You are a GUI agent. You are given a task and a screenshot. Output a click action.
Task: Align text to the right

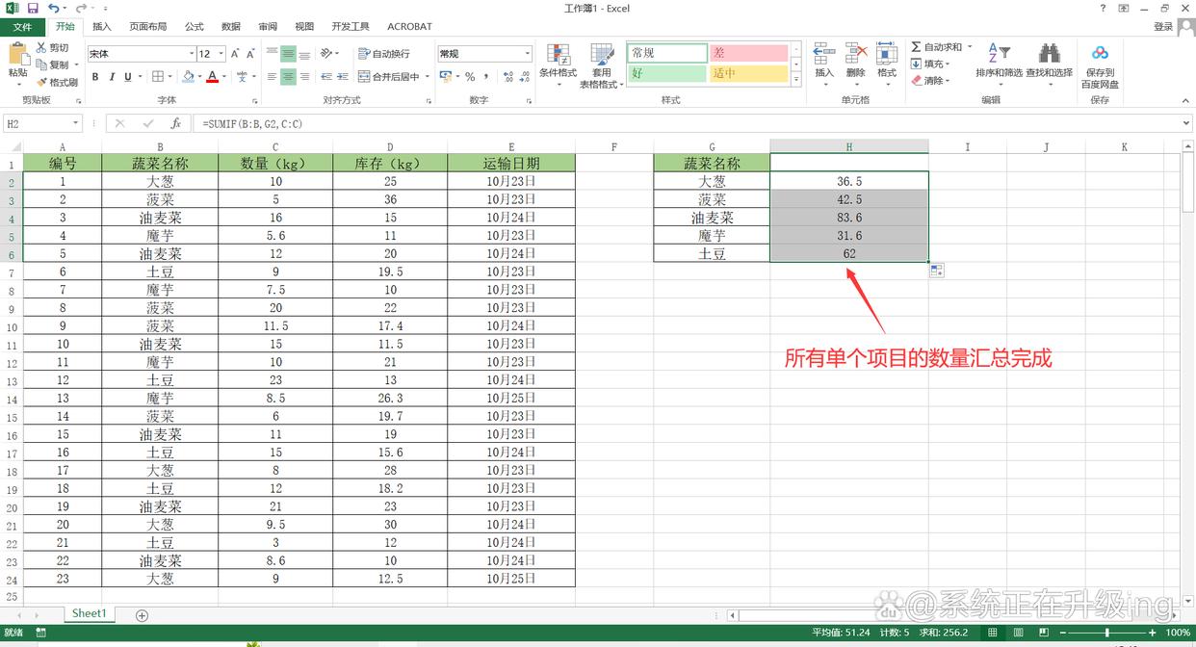[x=304, y=77]
